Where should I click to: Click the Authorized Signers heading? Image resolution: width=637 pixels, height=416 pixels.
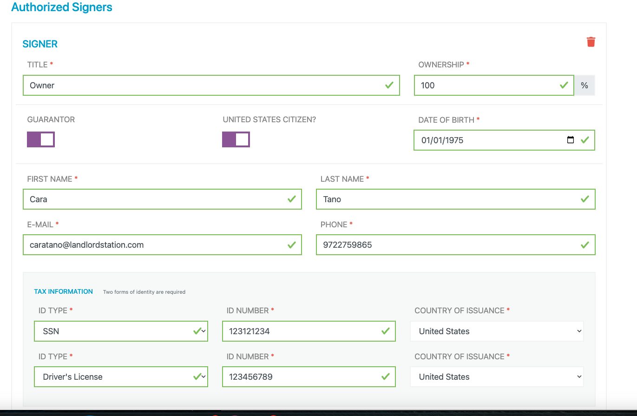click(x=62, y=7)
